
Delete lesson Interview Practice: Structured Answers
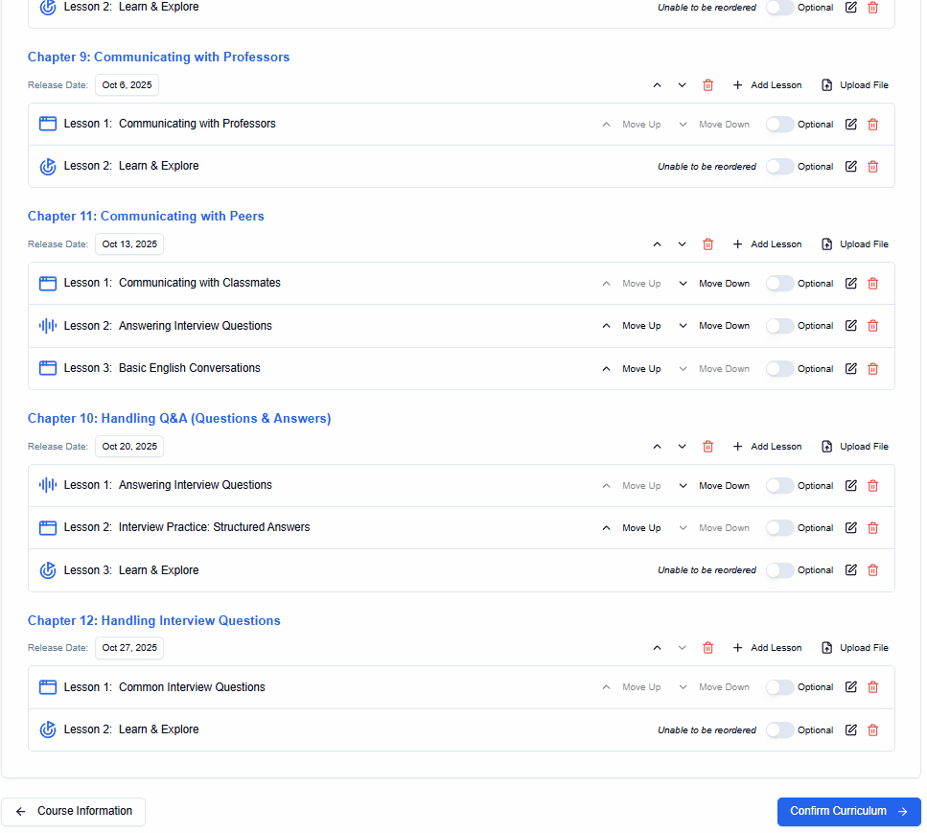click(x=872, y=528)
